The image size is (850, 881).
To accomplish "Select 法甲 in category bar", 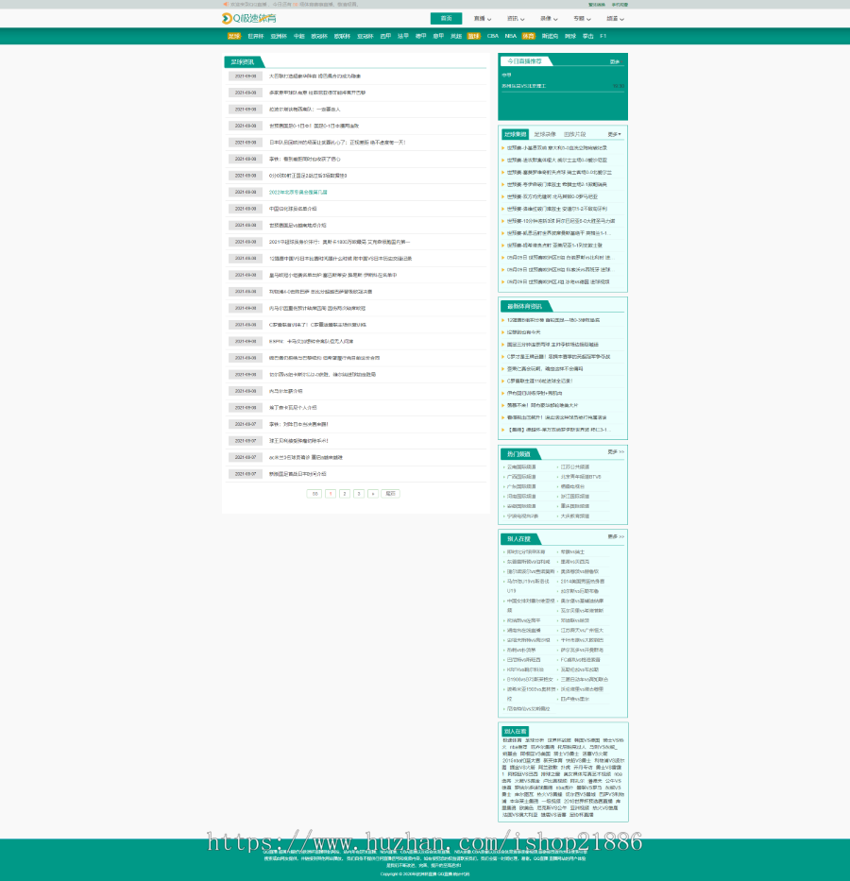I will (x=403, y=36).
